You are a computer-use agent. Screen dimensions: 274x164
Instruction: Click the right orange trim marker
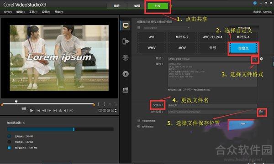pyautogui.click(x=94, y=105)
